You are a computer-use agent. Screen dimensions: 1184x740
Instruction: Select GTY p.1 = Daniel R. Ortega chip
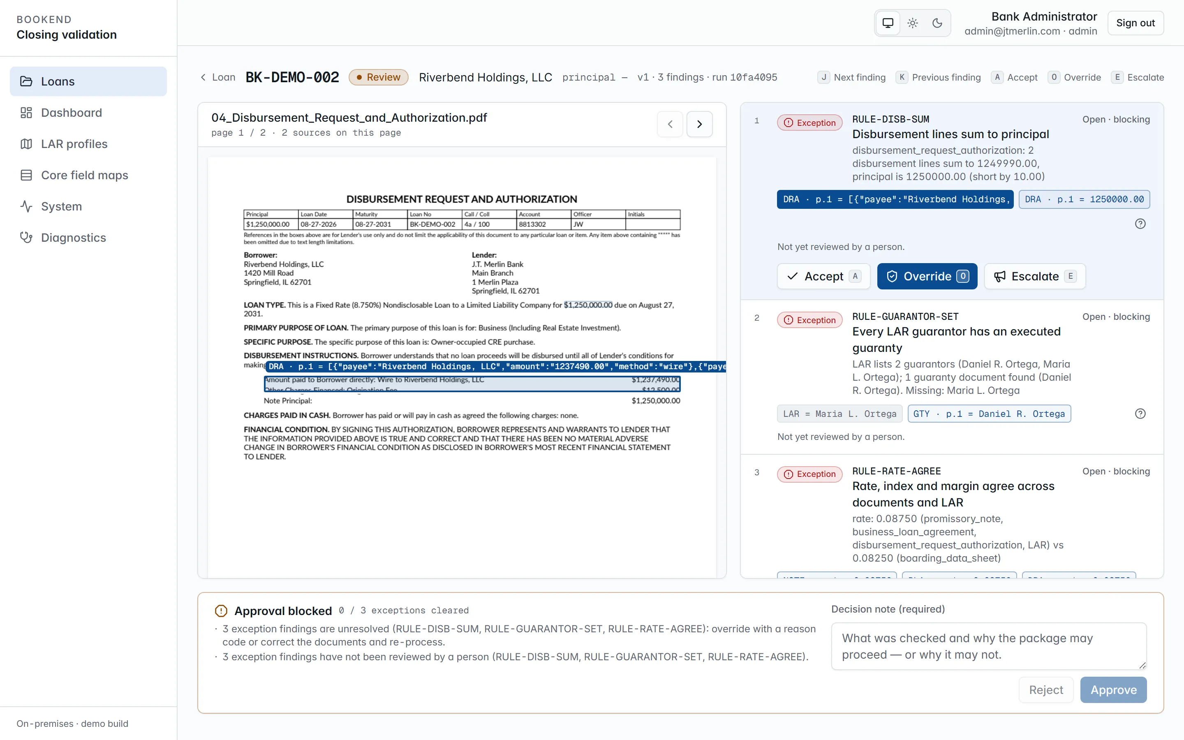click(989, 414)
